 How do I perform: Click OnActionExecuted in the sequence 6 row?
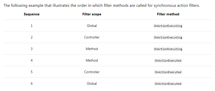[x=168, y=83]
